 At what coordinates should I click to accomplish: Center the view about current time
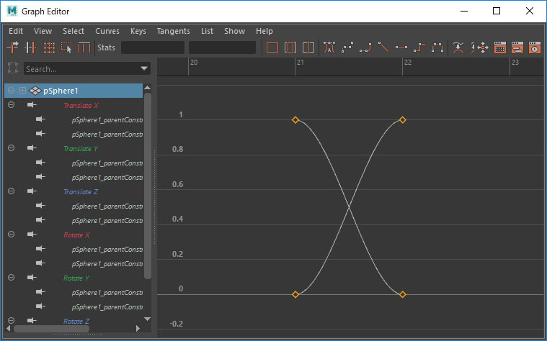pyautogui.click(x=308, y=47)
